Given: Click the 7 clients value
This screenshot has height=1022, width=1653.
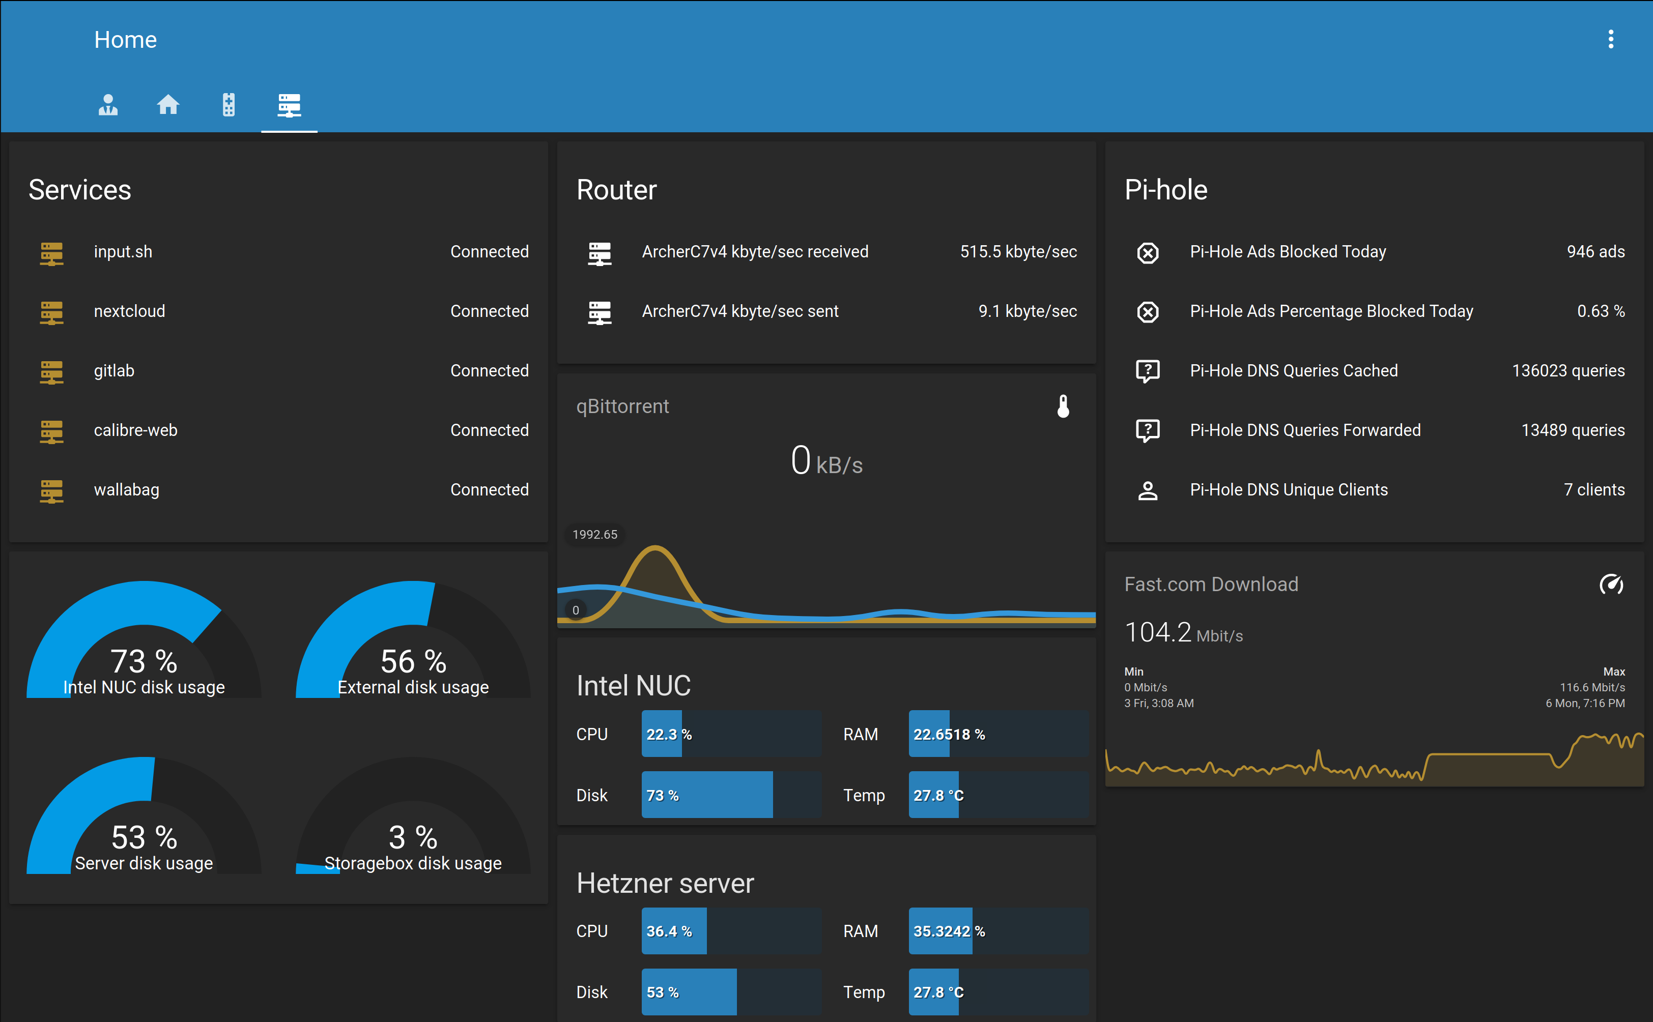Looking at the screenshot, I should [x=1594, y=490].
